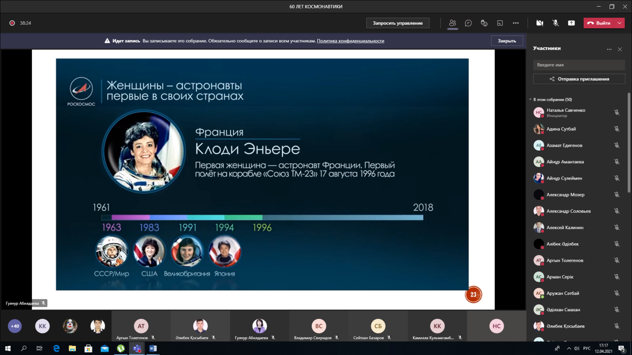The image size is (632, 355).
Task: Click the mic icon beside Әділхан Смахан
Action: click(617, 310)
